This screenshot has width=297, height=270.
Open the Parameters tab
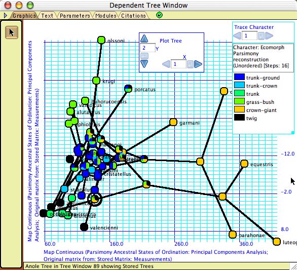pos(75,16)
